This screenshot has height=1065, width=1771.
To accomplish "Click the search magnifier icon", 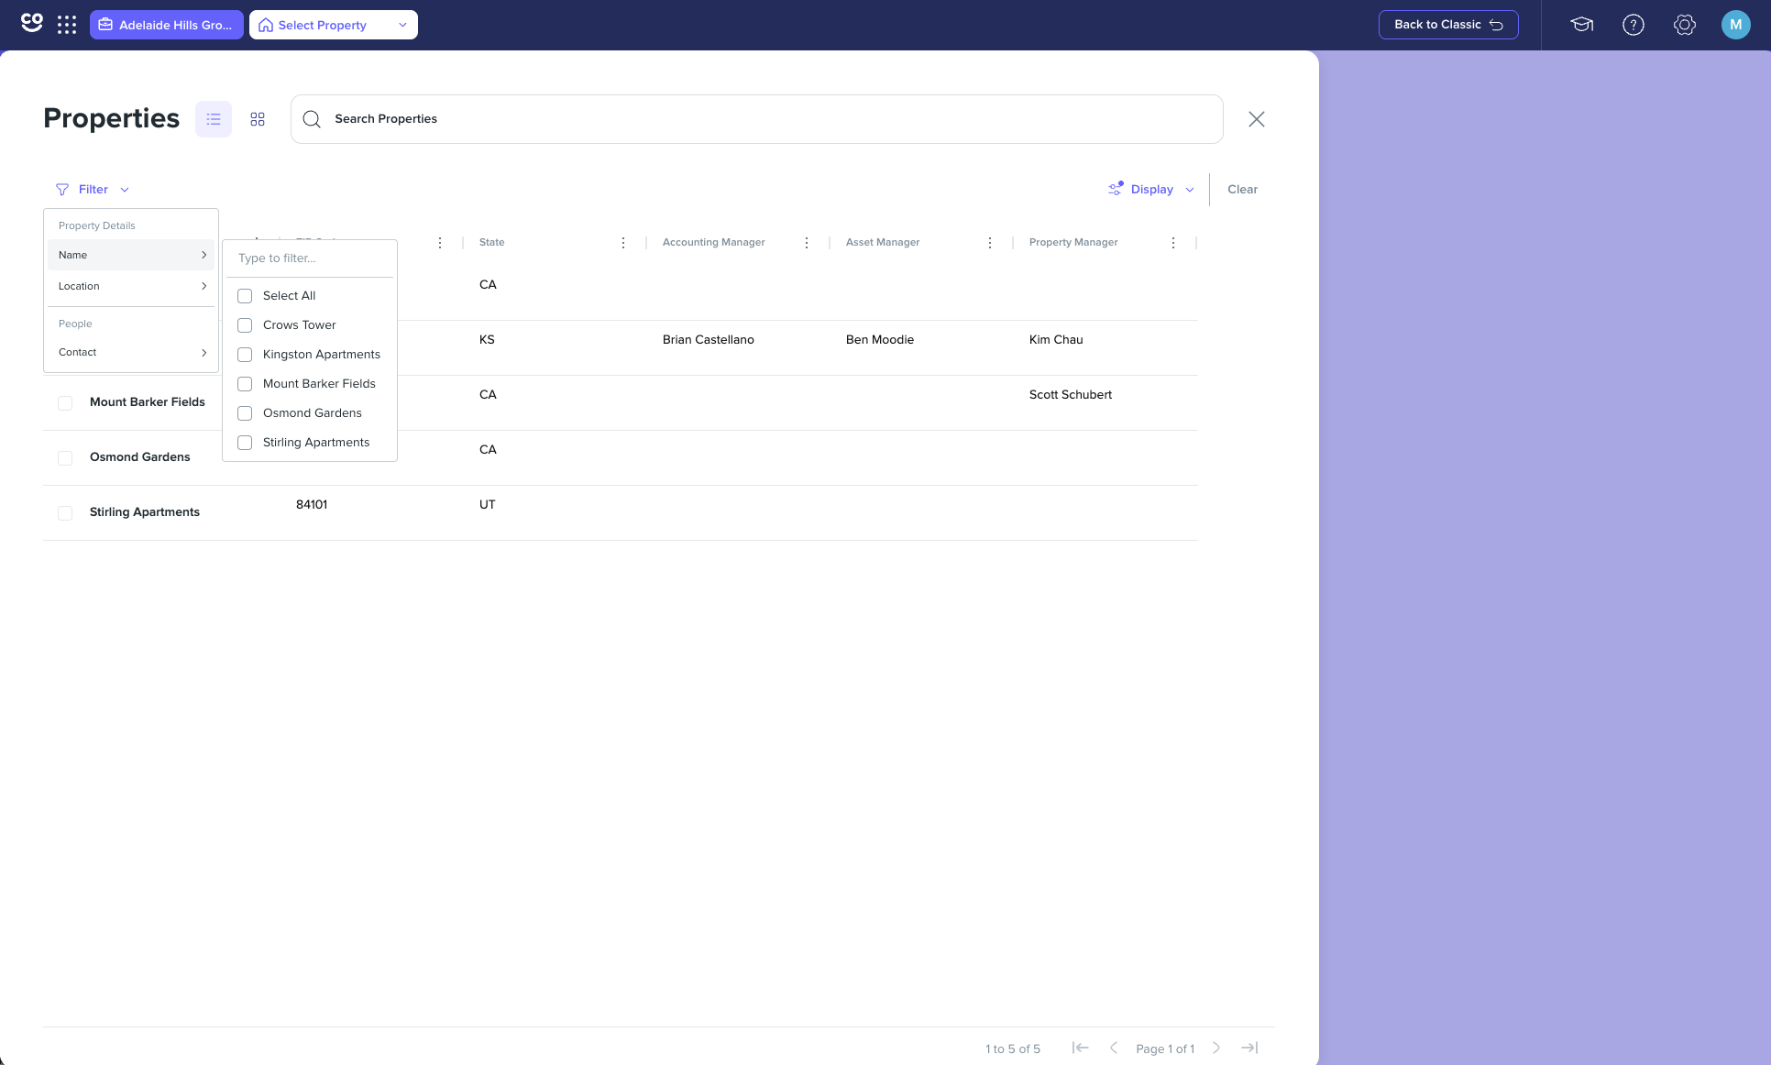I will [312, 119].
